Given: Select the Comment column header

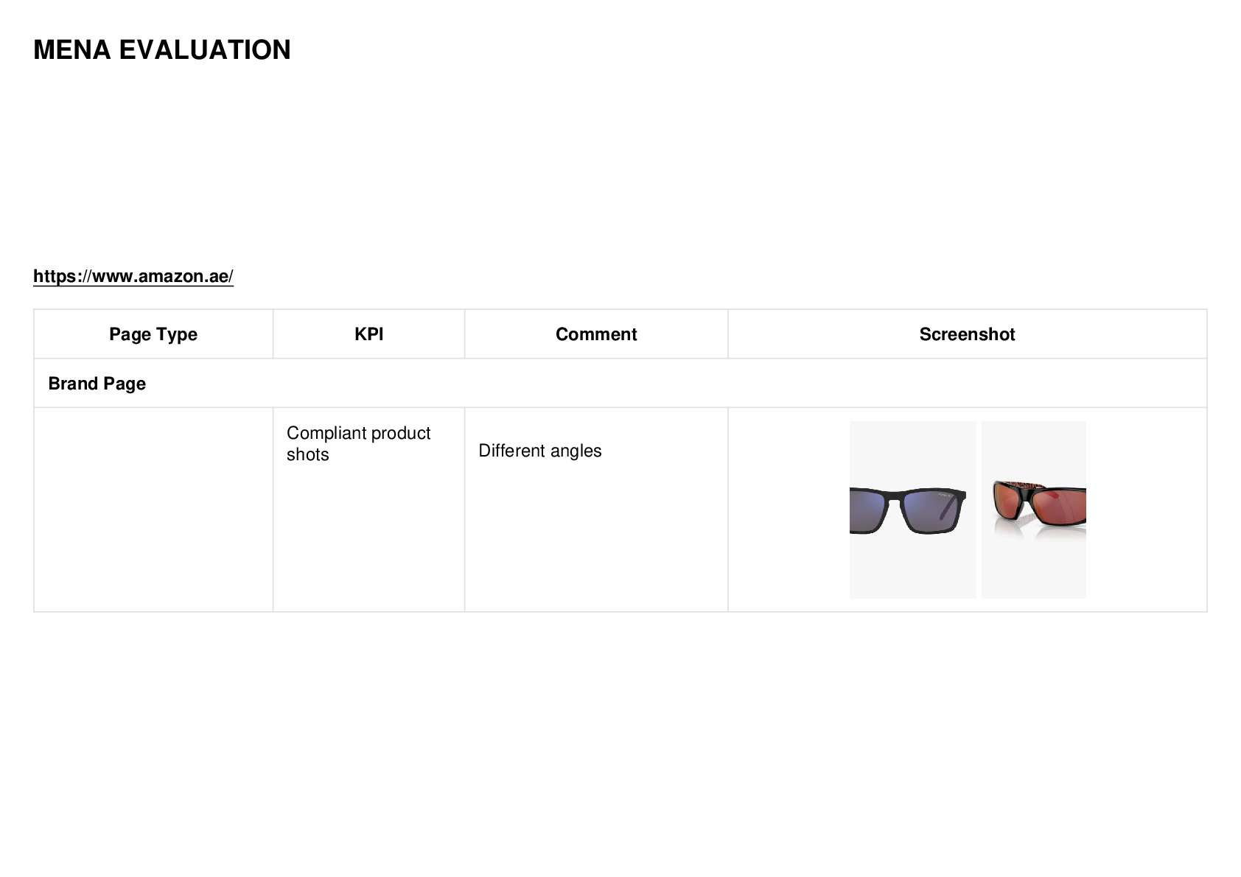Looking at the screenshot, I should pos(596,334).
